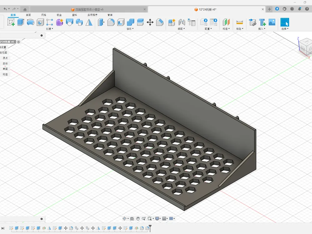Screen dimensions: 312x234
Task: Toggle activate radio beside 12*24托板 v6
Action: tap(18, 42)
